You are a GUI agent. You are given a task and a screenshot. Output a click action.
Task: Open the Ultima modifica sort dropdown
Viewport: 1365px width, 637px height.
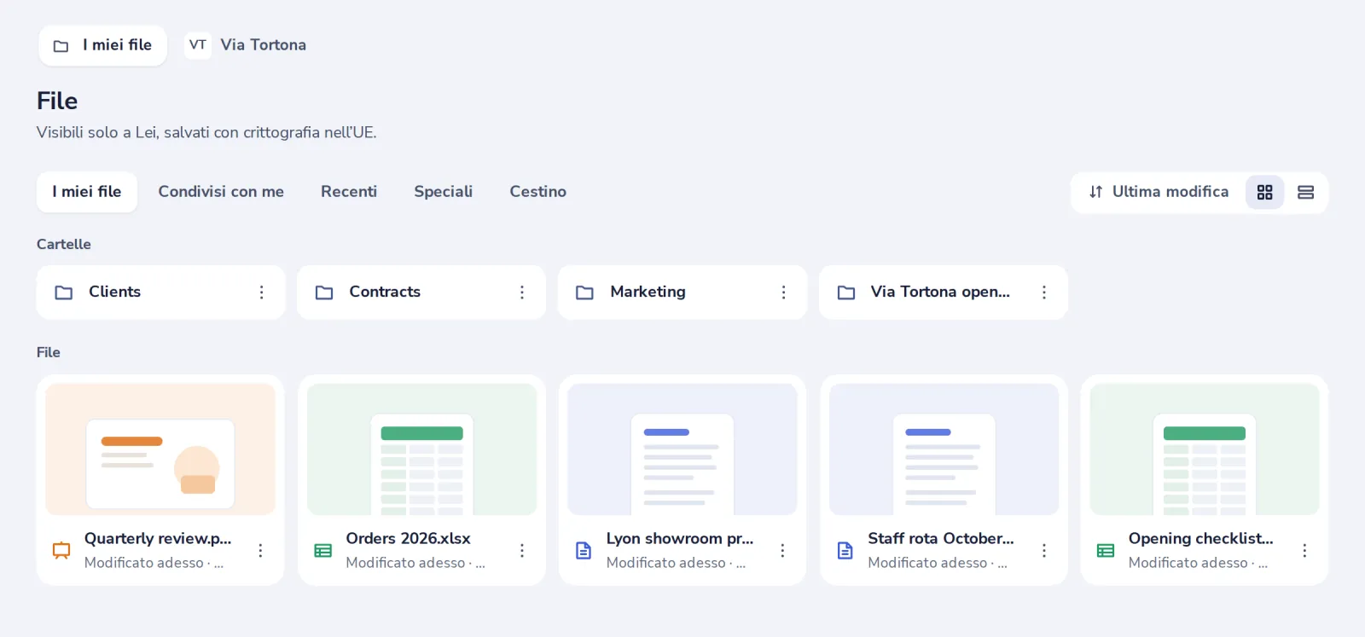click(1159, 193)
